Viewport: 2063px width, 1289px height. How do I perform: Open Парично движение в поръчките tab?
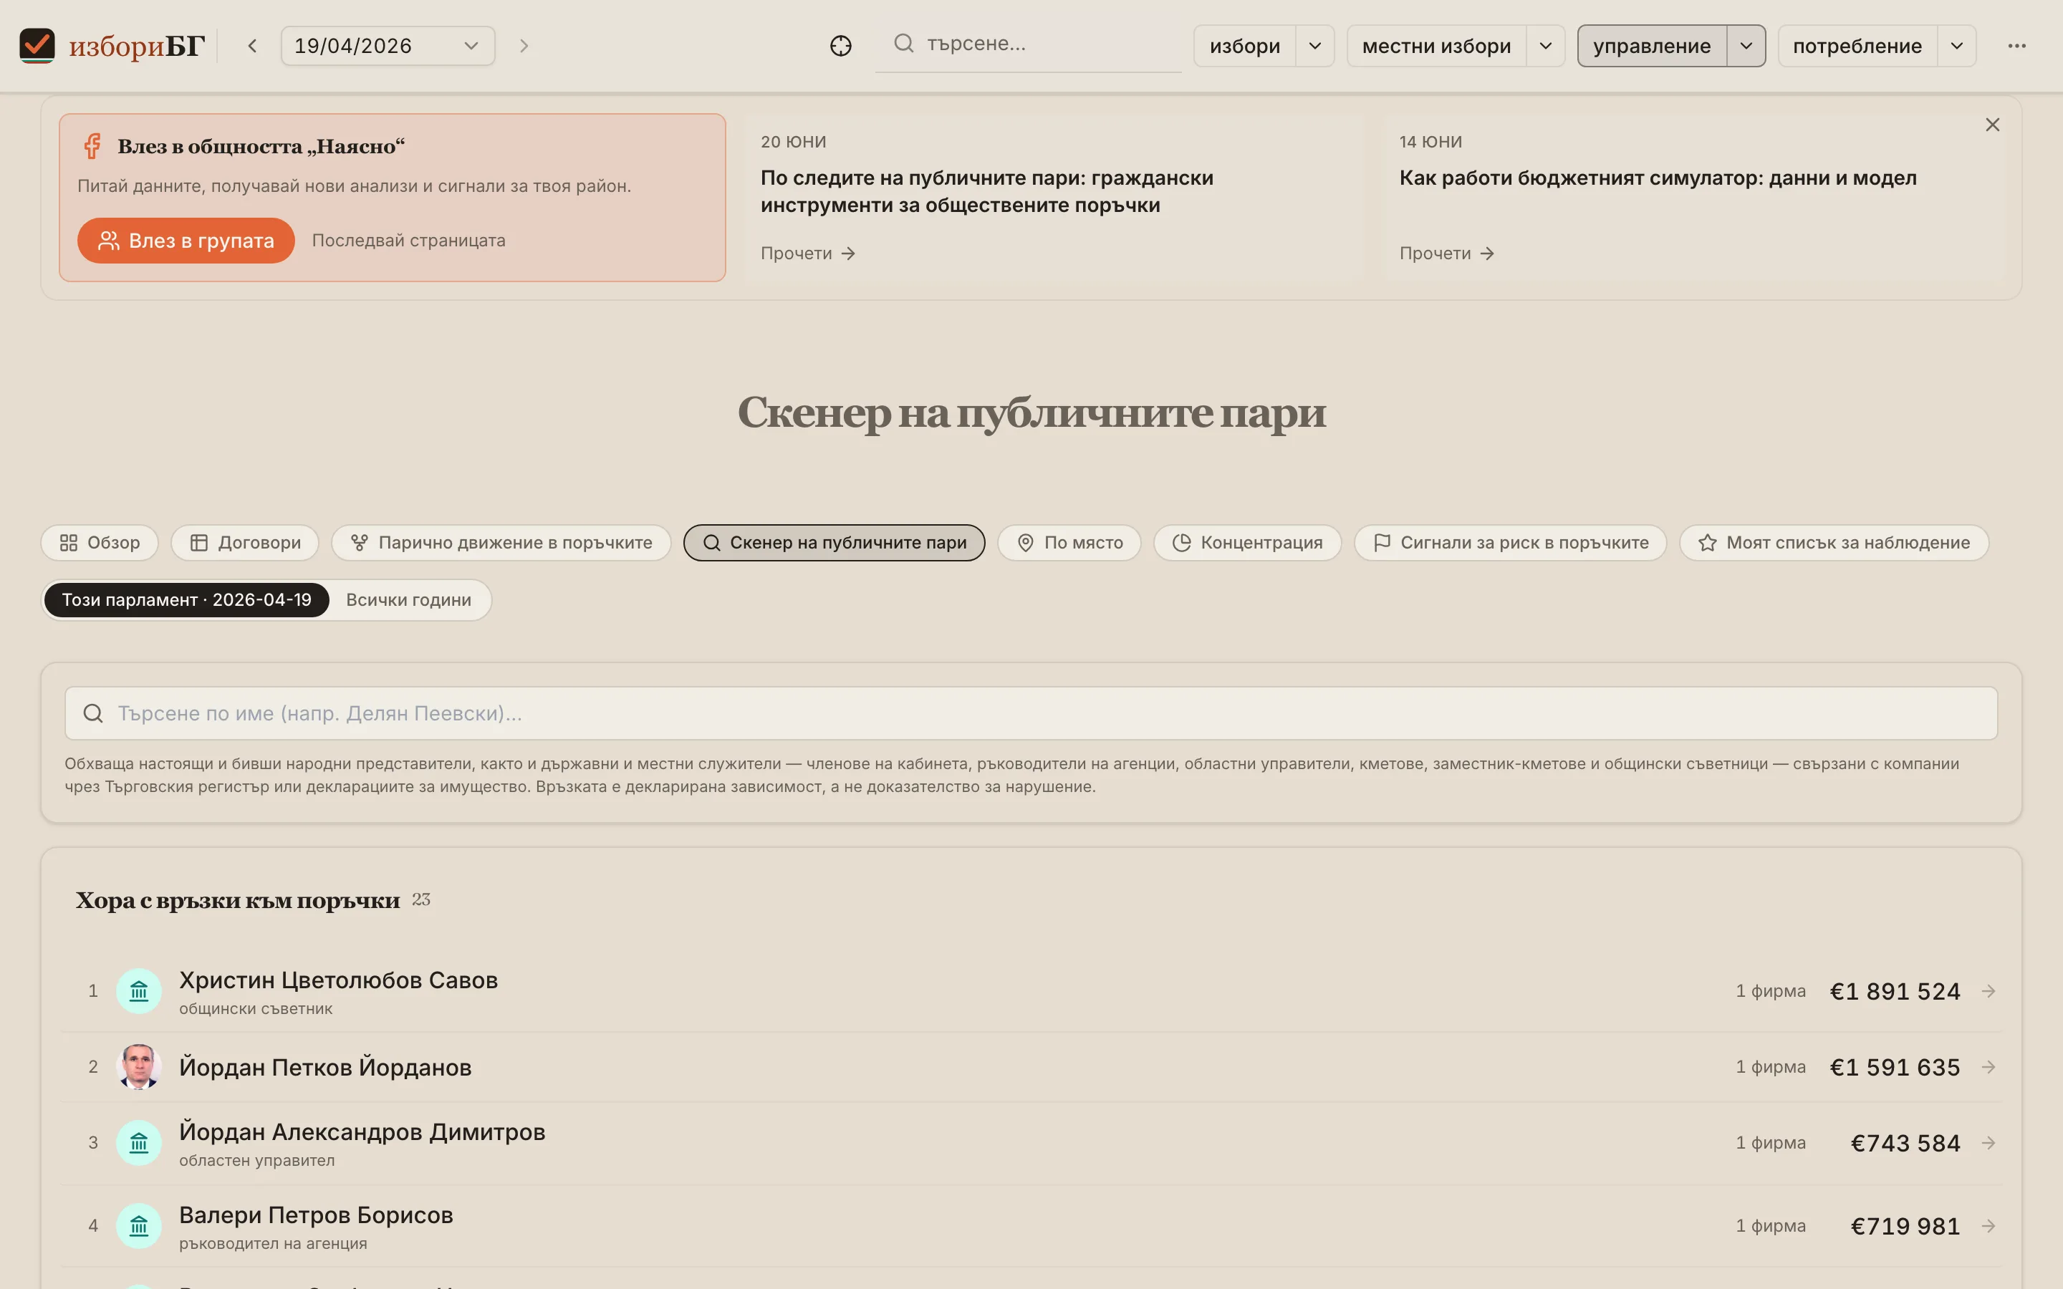[x=501, y=543]
